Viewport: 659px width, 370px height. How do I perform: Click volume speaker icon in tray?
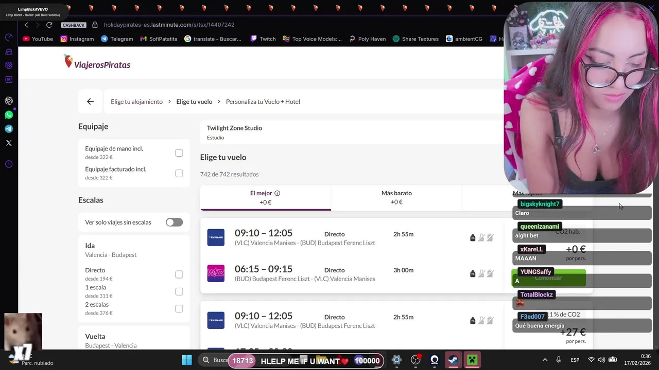click(x=601, y=360)
